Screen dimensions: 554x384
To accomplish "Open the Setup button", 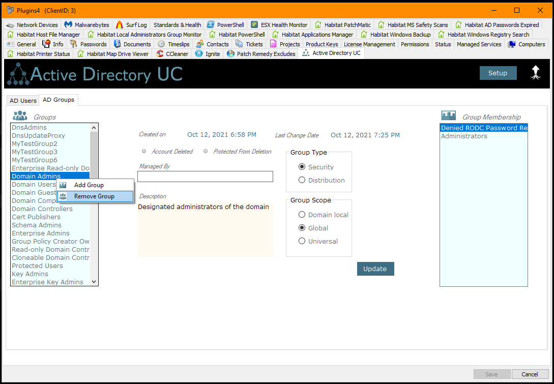I will coord(498,73).
